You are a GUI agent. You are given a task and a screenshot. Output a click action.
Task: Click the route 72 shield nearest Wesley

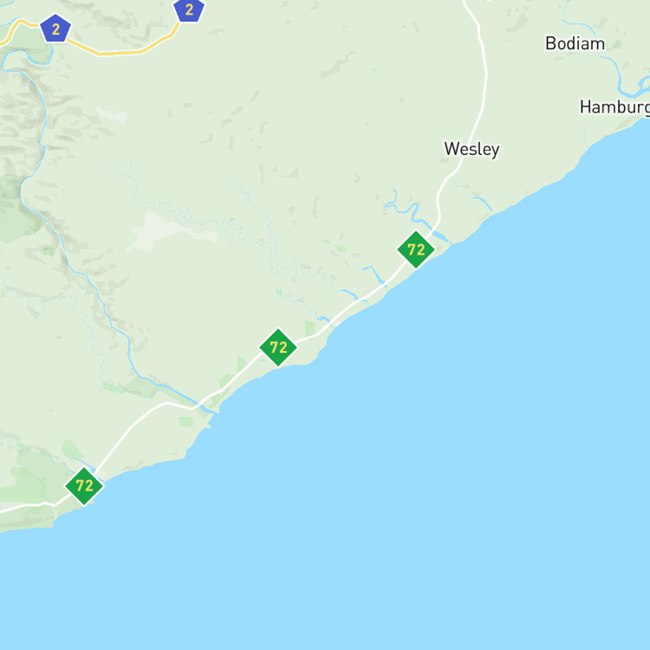click(416, 250)
